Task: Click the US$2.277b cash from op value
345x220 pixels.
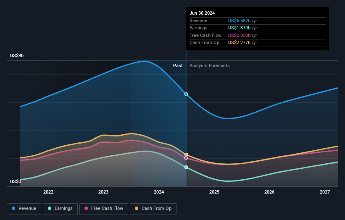Action: (x=239, y=43)
